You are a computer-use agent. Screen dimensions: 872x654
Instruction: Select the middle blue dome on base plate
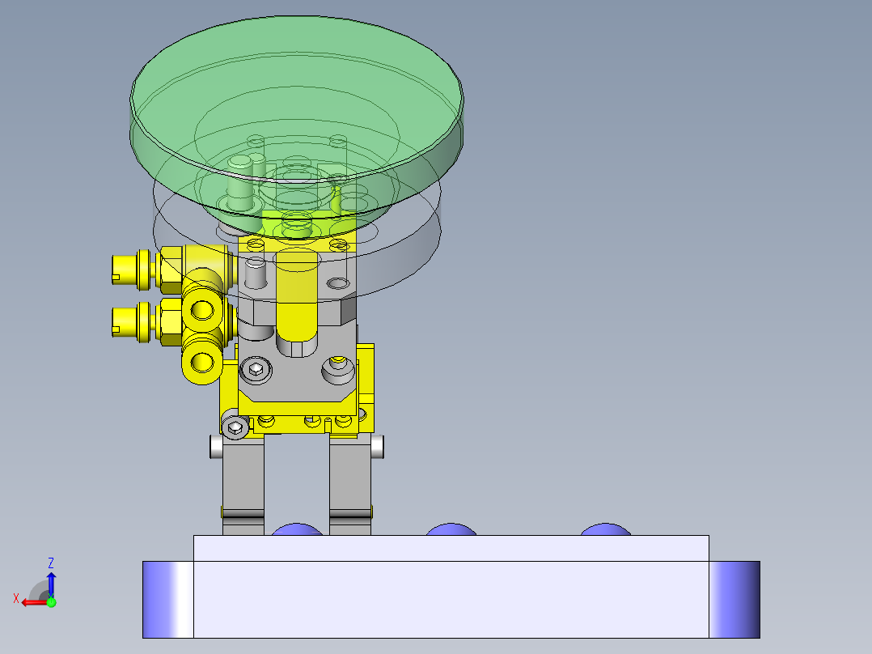coord(451,529)
